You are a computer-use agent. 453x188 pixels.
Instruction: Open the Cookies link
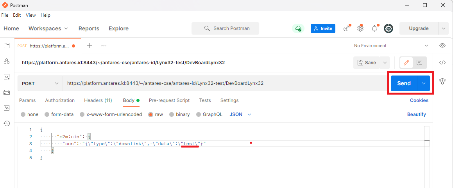tap(419, 100)
